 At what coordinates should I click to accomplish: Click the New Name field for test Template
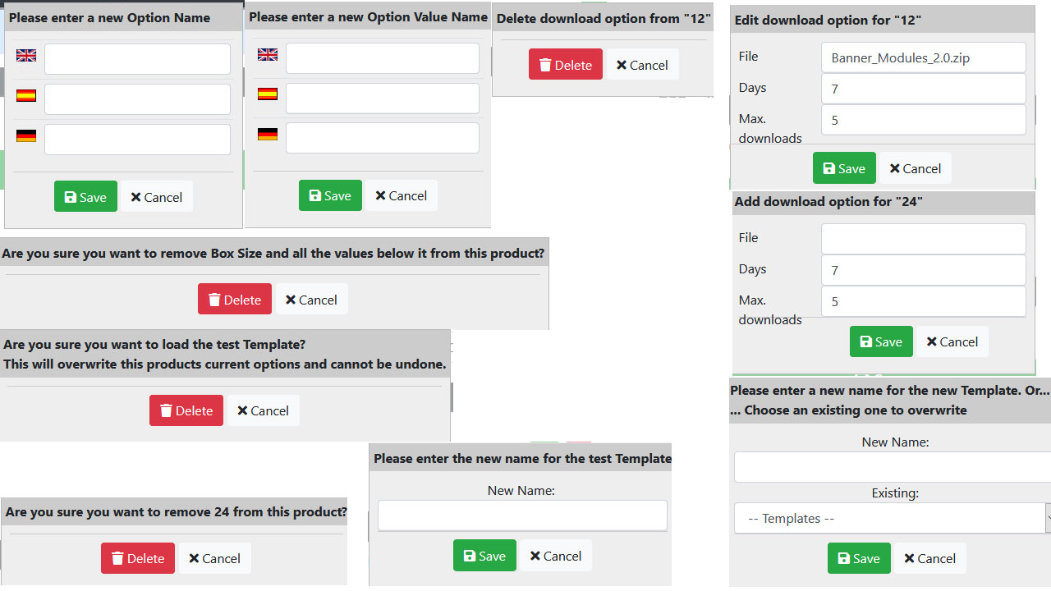coord(522,516)
